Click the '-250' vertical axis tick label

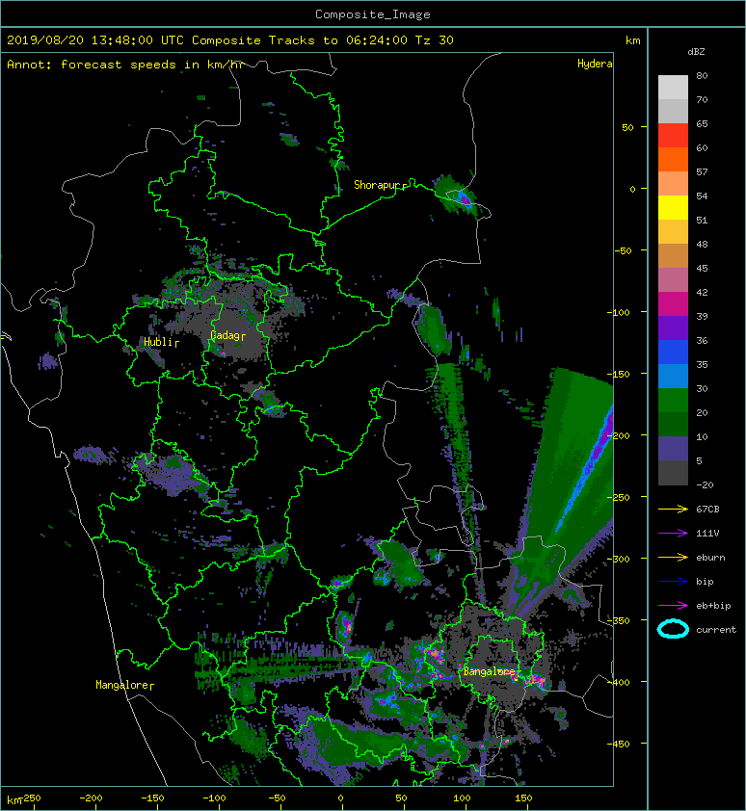pyautogui.click(x=618, y=498)
